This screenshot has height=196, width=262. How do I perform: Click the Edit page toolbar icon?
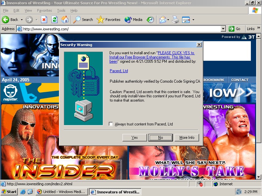pyautogui.click(x=186, y=20)
